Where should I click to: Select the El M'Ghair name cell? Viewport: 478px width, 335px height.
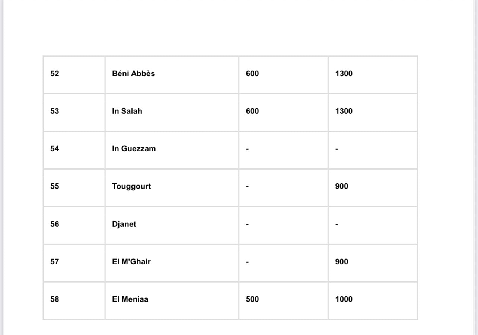click(x=131, y=262)
